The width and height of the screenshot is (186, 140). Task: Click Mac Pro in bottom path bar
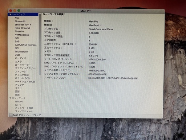pyautogui.click(x=18, y=115)
